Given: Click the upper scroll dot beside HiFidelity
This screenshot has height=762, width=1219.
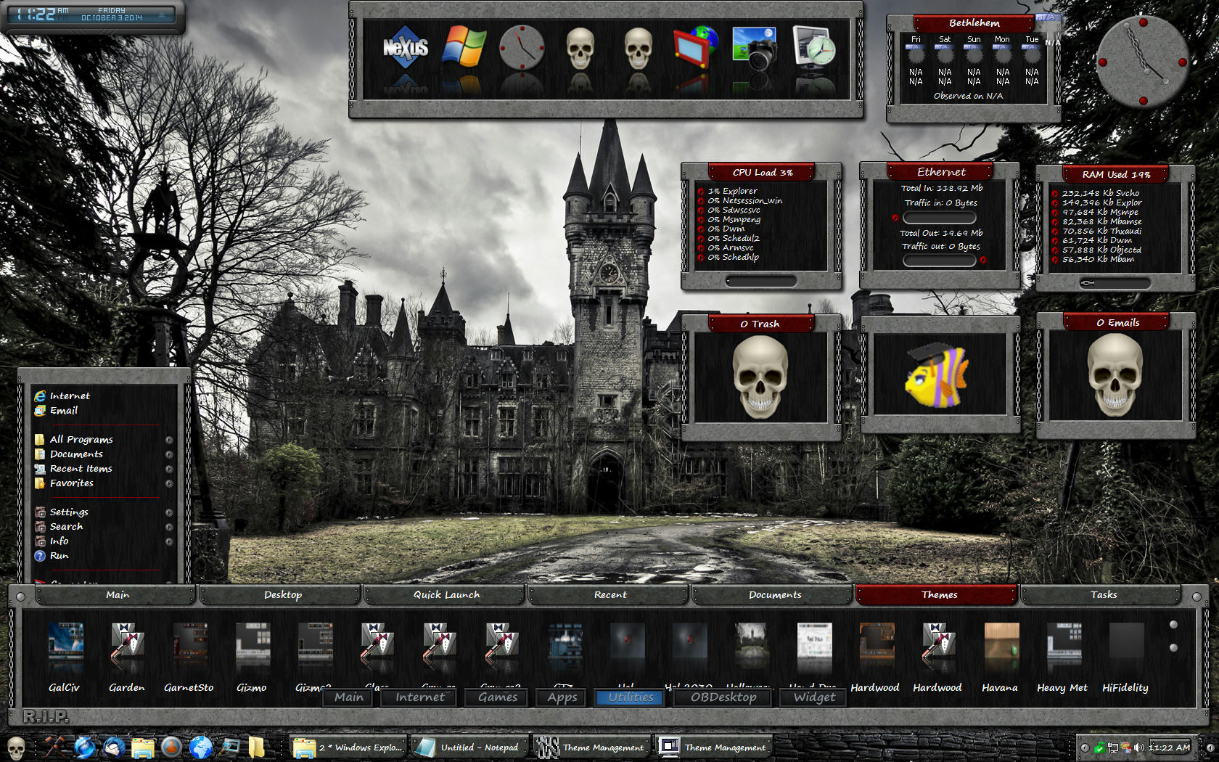Looking at the screenshot, I should [x=1173, y=625].
